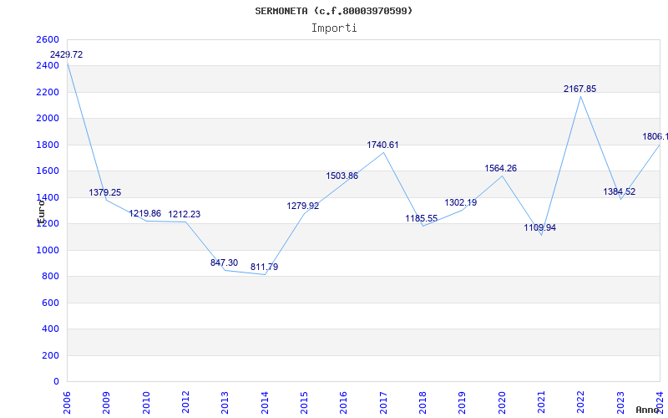
Task: Click data label 2167.85
Action: pyautogui.click(x=579, y=89)
